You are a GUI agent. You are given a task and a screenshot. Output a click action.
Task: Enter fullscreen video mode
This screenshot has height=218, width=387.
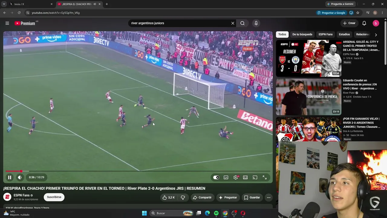265,177
